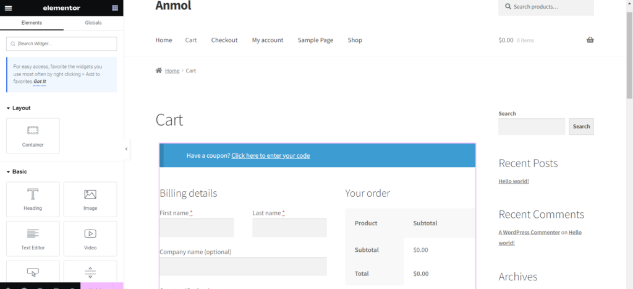
Task: Collapse the Layout section
Action: (x=19, y=108)
